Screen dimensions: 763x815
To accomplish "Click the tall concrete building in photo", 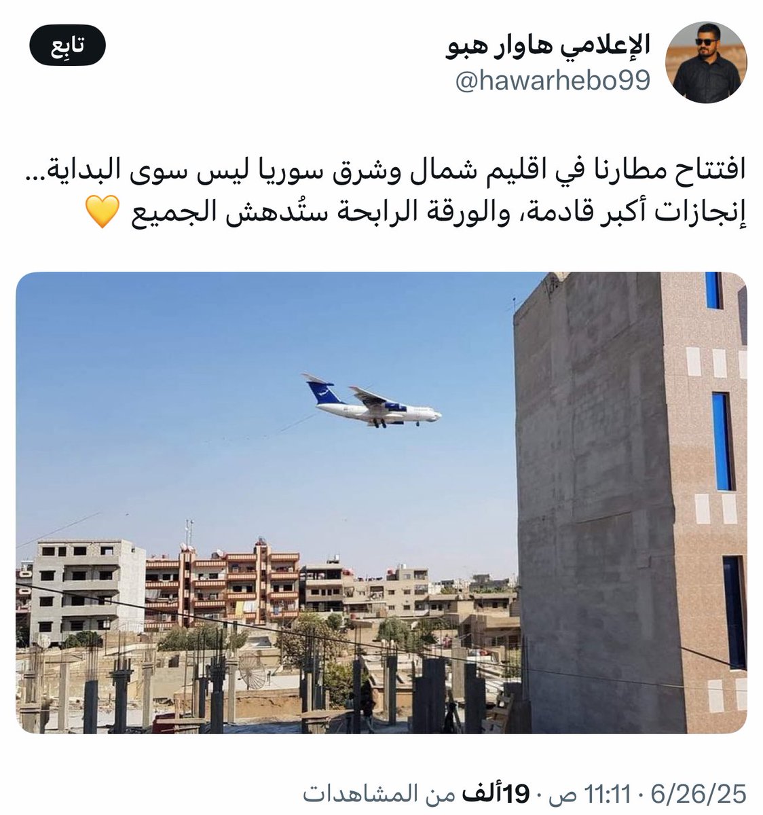I will [630, 503].
